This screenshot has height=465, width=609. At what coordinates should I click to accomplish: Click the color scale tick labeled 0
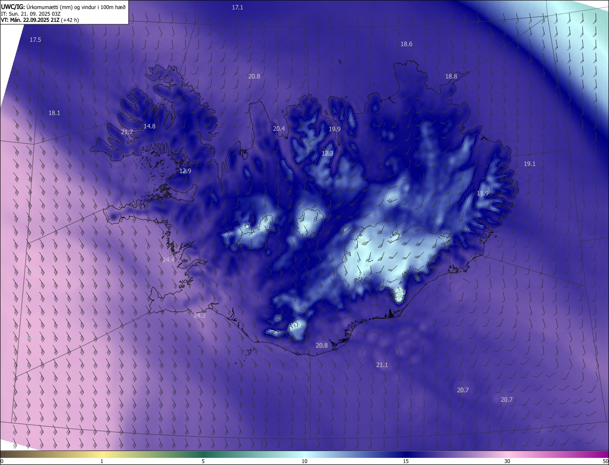click(2, 461)
